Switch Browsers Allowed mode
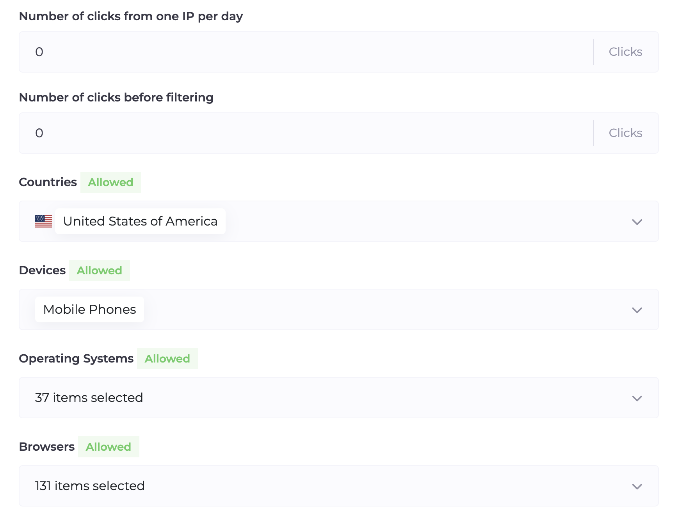680x519 pixels. (x=108, y=447)
